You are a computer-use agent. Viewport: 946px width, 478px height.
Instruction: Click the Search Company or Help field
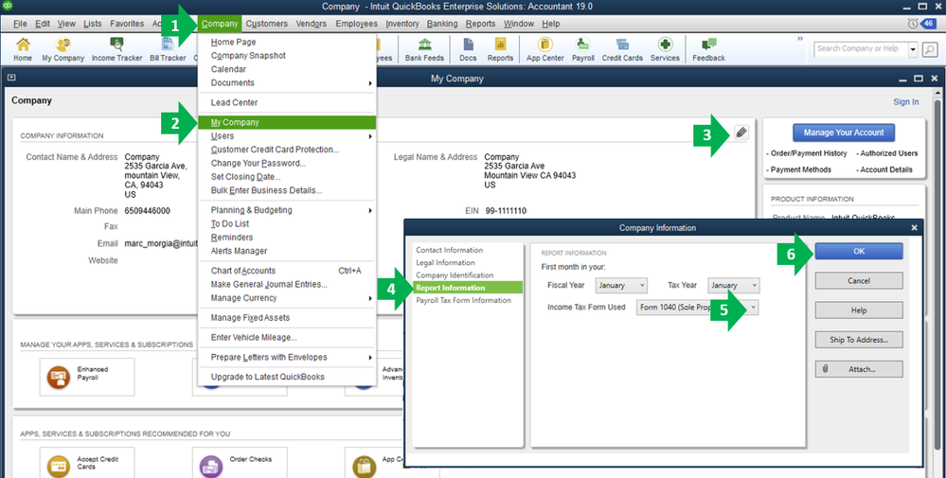click(861, 49)
